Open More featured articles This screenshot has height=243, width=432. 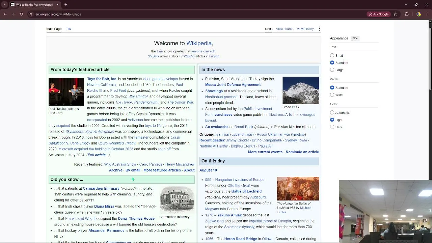point(162,170)
